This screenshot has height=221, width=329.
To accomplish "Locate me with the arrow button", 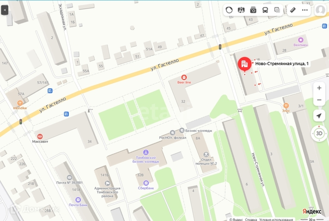I will [319, 116].
